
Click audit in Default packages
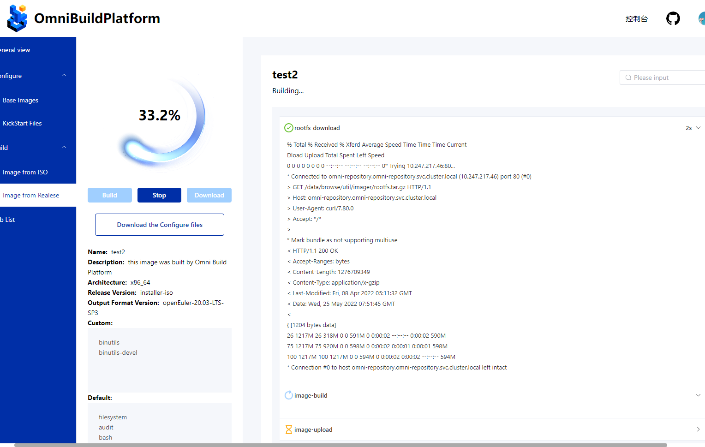[106, 427]
